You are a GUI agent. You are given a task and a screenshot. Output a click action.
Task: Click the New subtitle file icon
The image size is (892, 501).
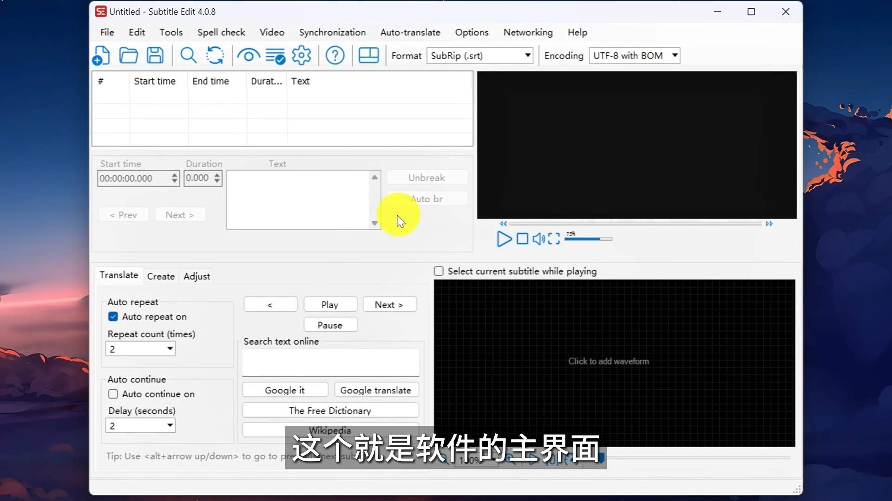coord(101,56)
